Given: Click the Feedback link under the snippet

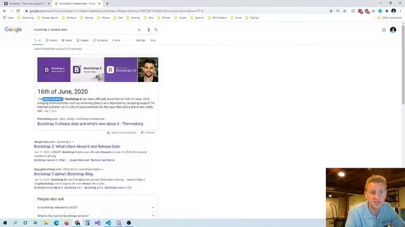Looking at the screenshot, I should [x=148, y=133].
